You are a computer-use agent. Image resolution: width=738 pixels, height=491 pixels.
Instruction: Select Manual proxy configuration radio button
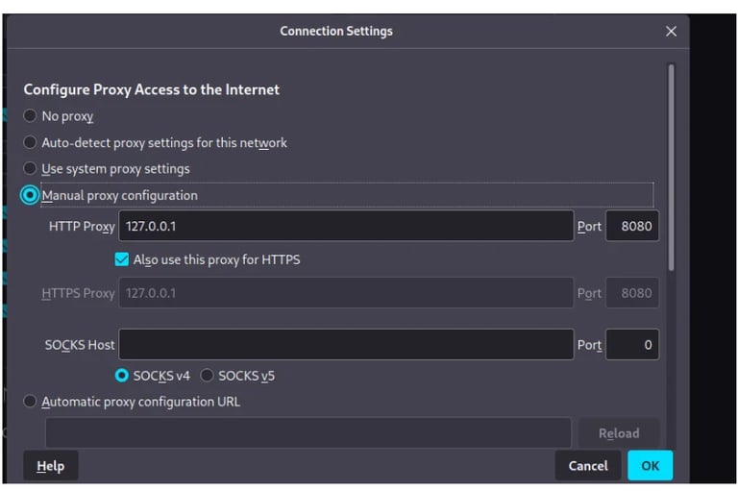[30, 195]
